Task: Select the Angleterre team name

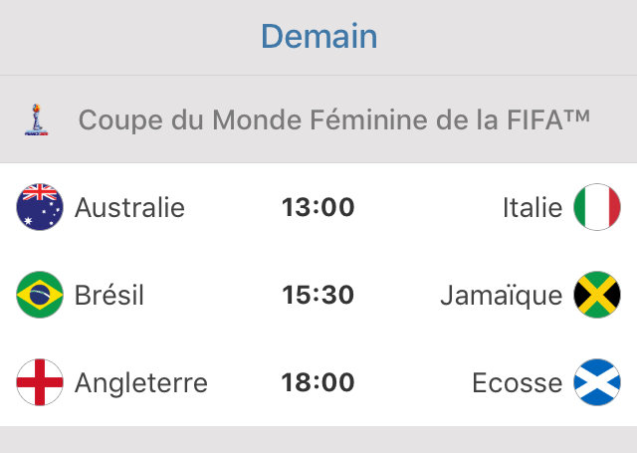Action: coord(141,382)
